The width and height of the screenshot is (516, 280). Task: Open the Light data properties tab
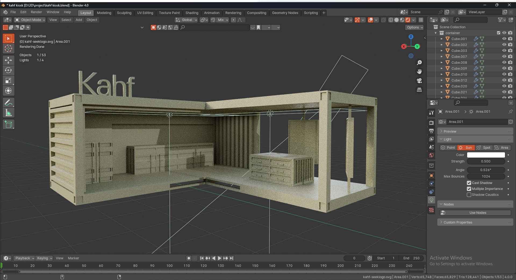pos(431,200)
